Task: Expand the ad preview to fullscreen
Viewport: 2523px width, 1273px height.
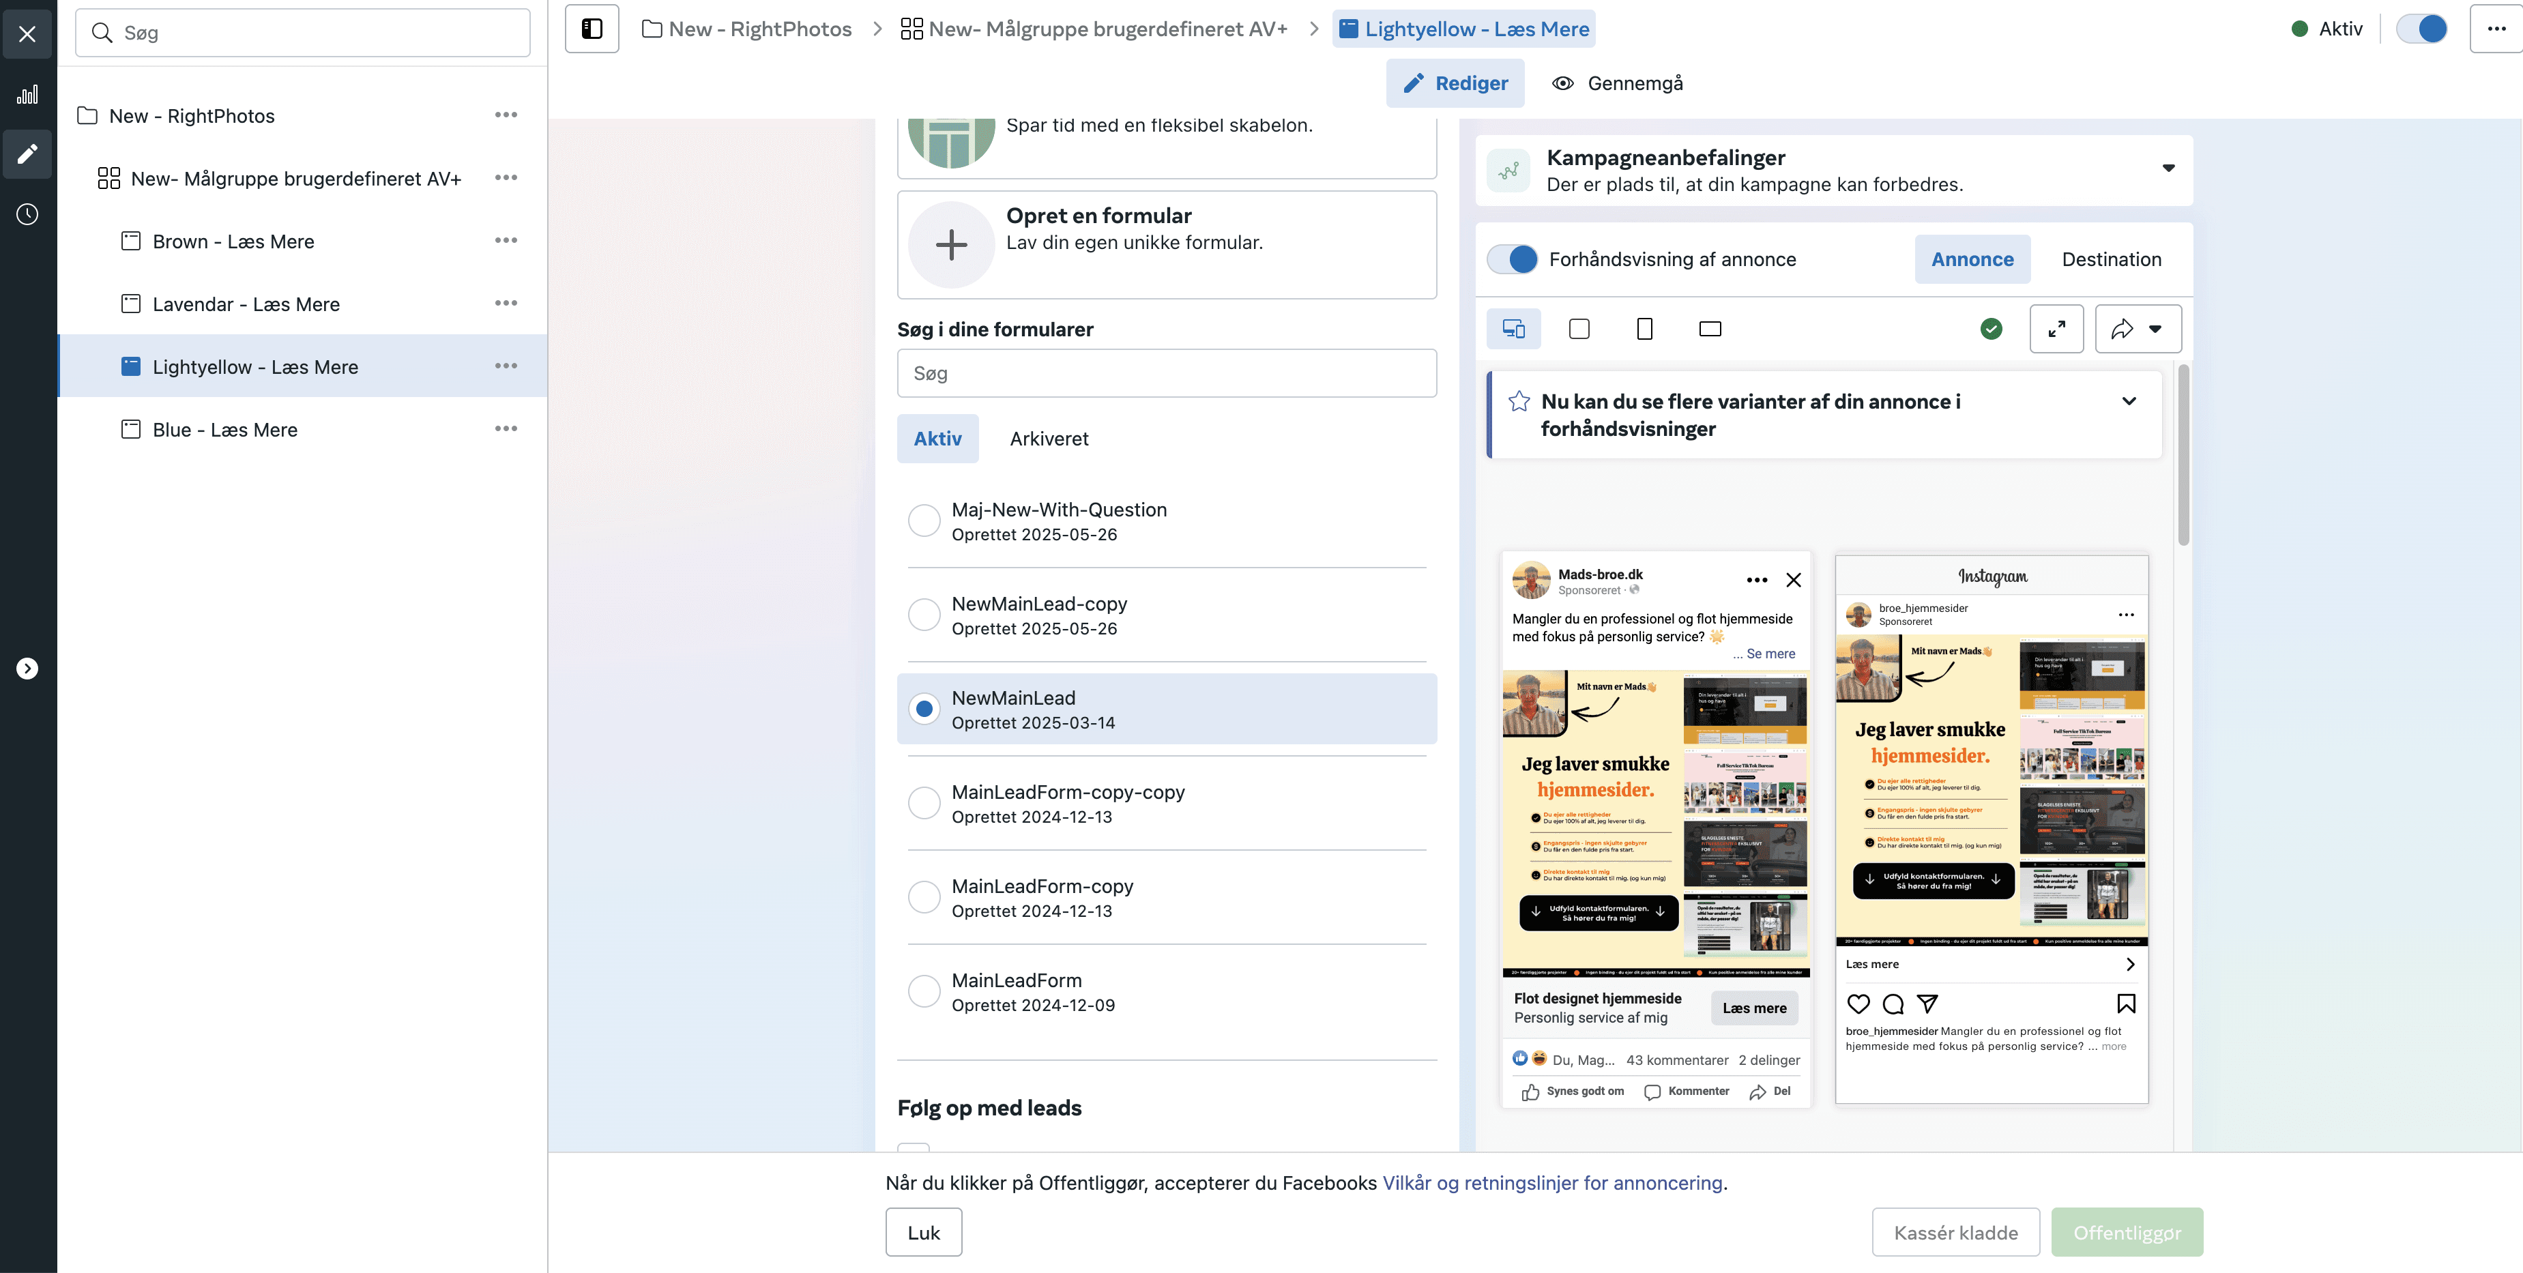Action: 2057,329
